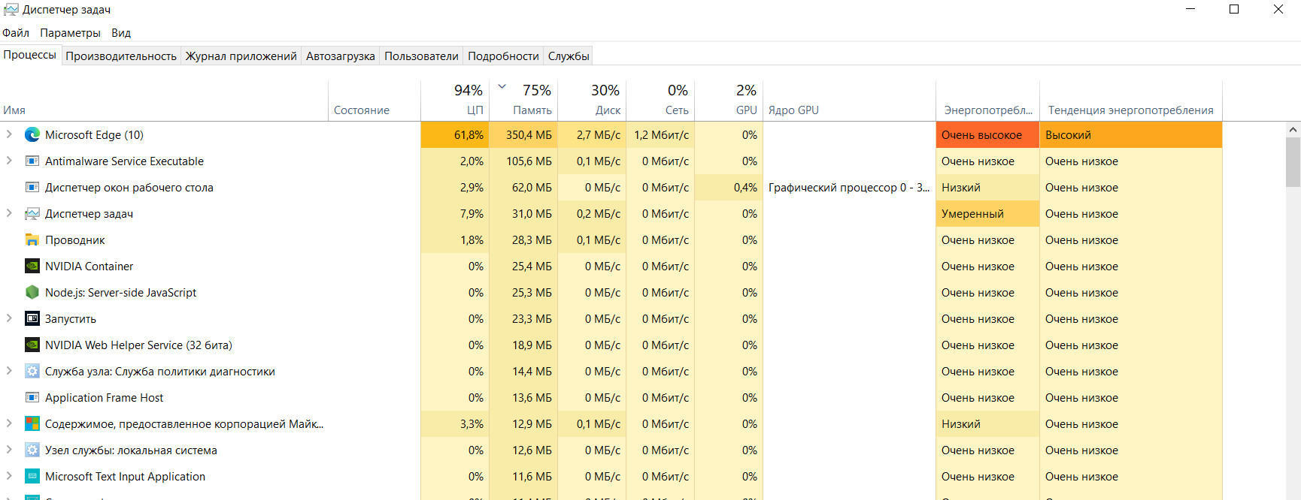Expand the Microsoft Edge (10) process group
Viewport: 1301px width, 500px height.
(9, 134)
